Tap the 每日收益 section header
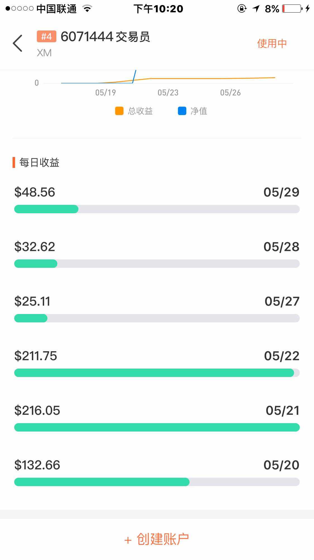Viewport: 314px width, 560px height. [39, 163]
